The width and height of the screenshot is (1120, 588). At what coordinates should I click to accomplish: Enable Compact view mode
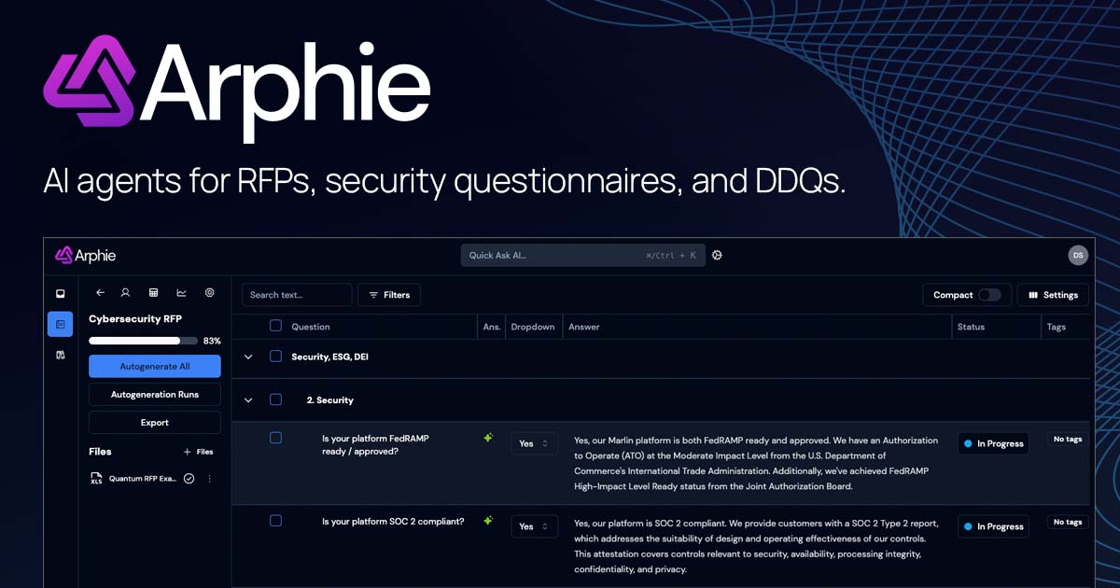click(992, 294)
